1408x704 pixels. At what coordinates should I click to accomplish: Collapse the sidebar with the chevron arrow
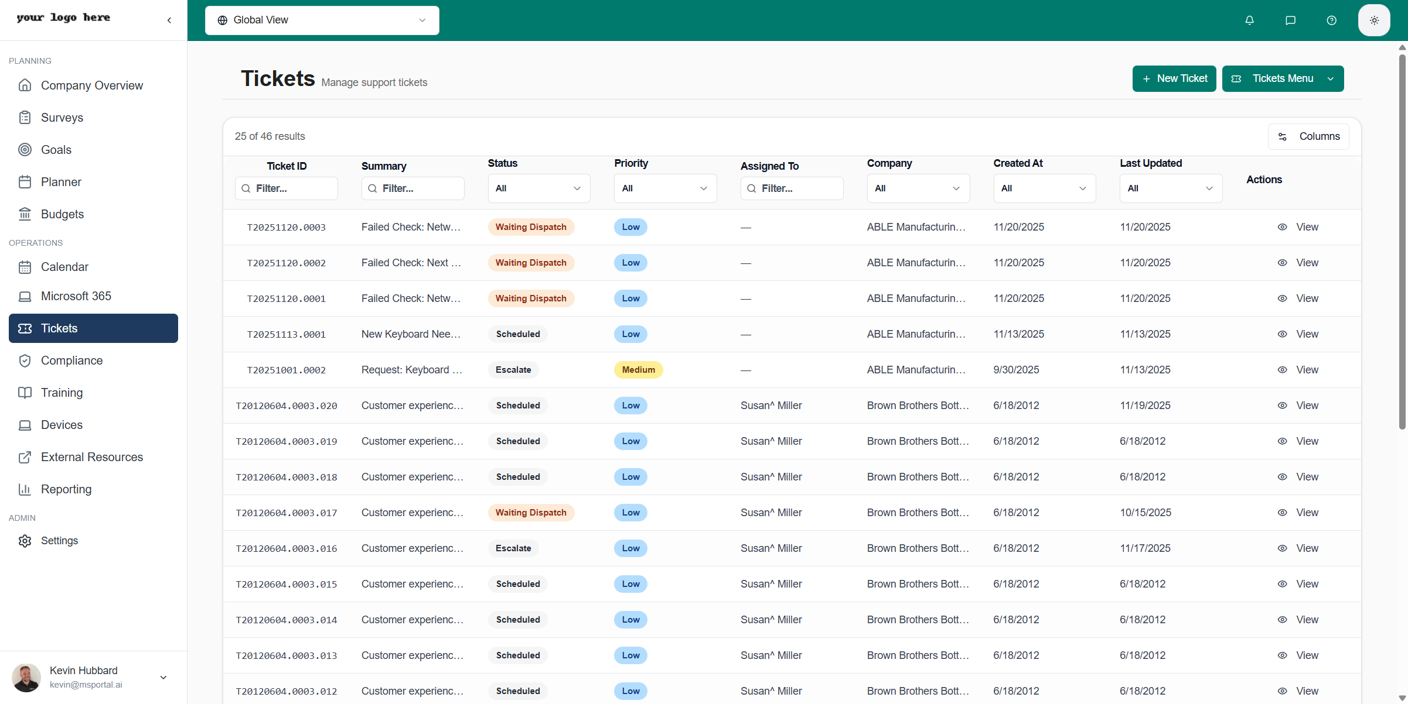pyautogui.click(x=169, y=20)
